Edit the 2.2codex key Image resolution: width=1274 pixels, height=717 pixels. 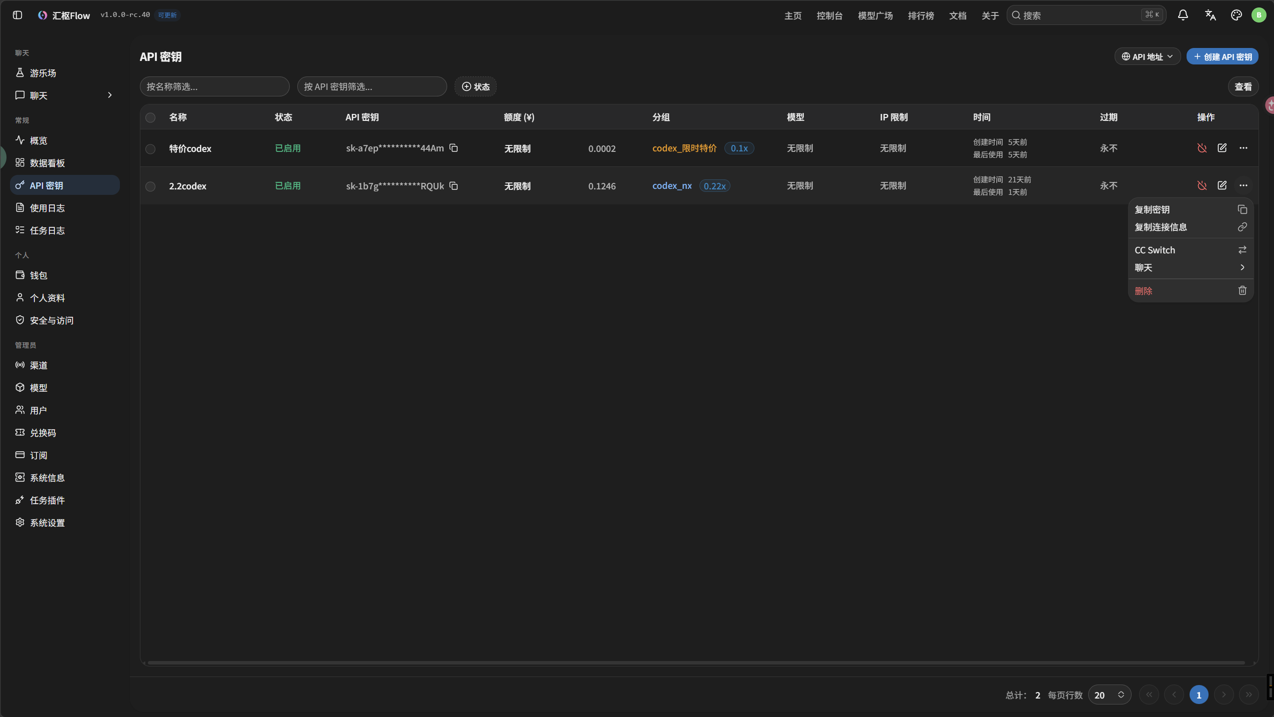click(x=1222, y=185)
